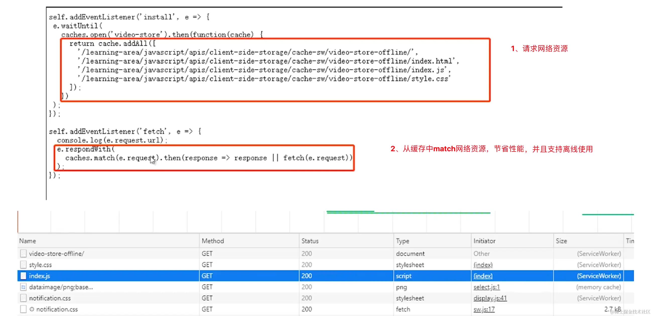Click the Status column header
The image size is (652, 316).
click(x=310, y=241)
